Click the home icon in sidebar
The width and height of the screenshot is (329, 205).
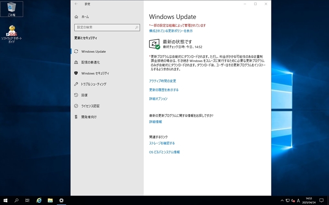(76, 17)
